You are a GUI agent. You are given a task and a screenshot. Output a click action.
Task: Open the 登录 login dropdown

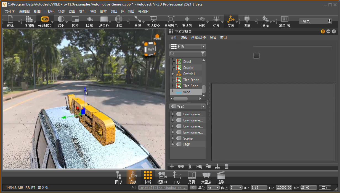pos(315,21)
